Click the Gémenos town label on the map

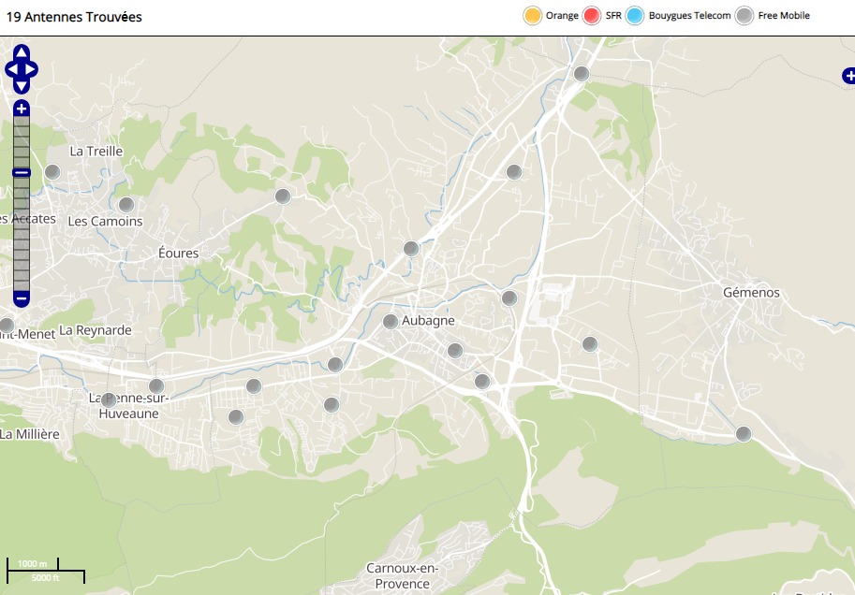[751, 293]
